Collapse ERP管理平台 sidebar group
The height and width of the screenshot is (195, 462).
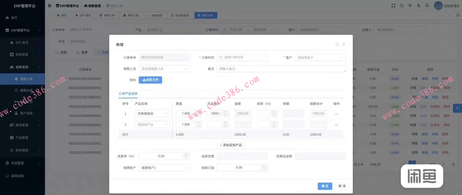(22, 30)
